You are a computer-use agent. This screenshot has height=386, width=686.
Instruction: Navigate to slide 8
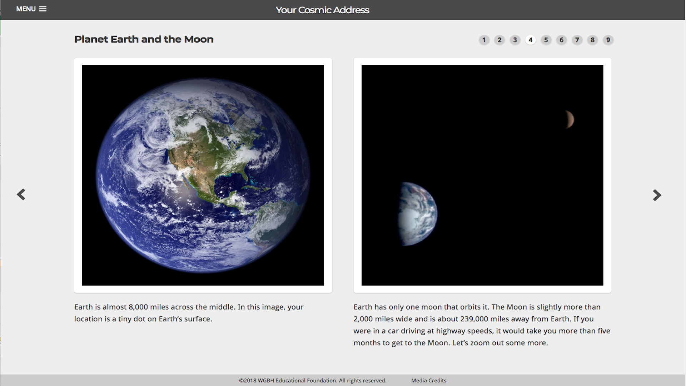click(x=592, y=40)
